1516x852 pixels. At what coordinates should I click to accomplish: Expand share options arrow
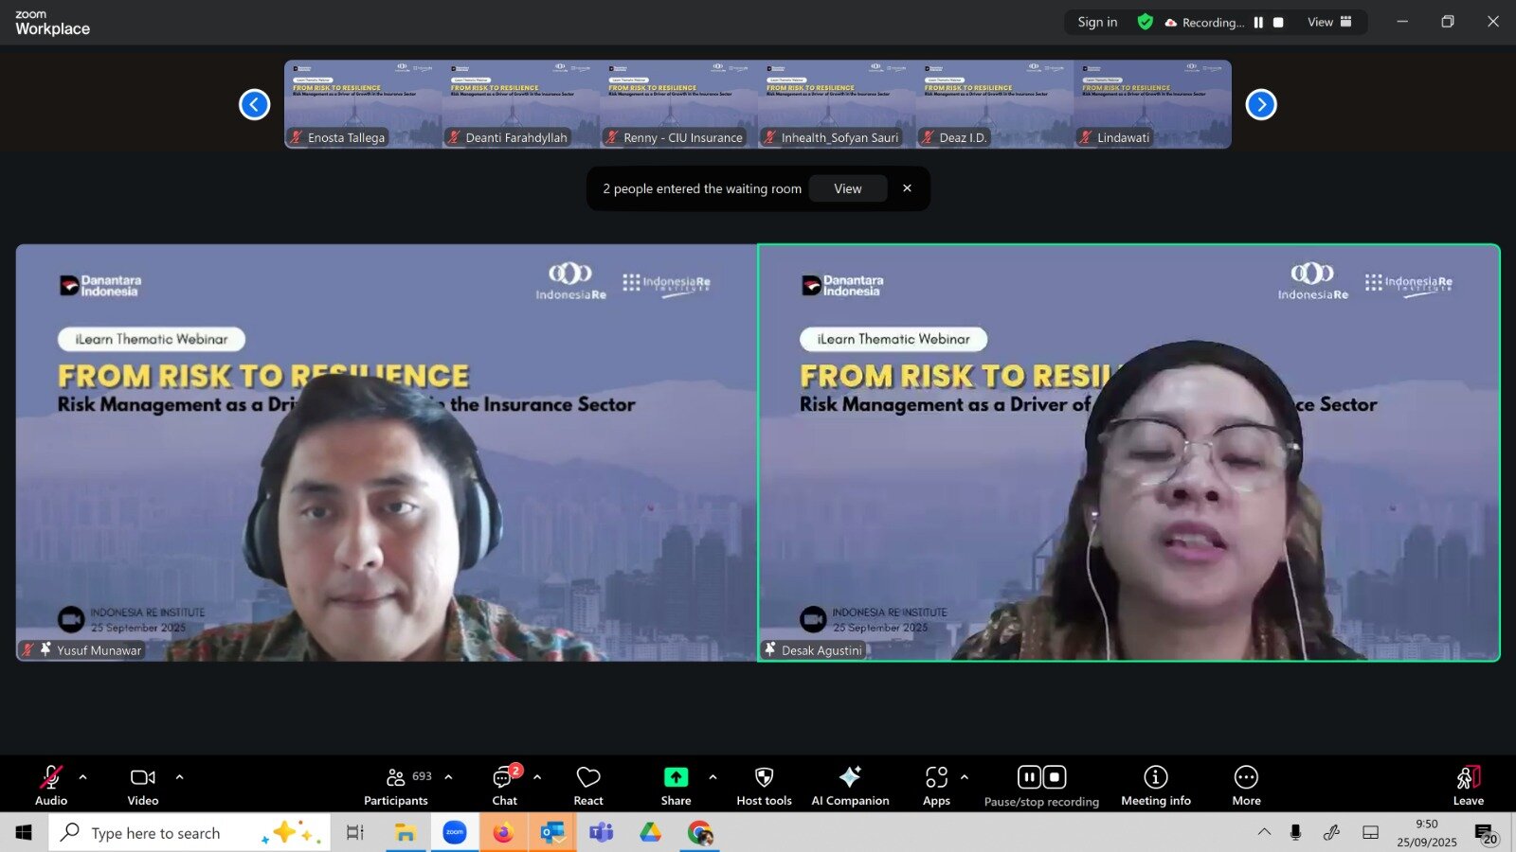coord(713,777)
